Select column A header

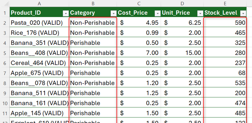[39, 4]
